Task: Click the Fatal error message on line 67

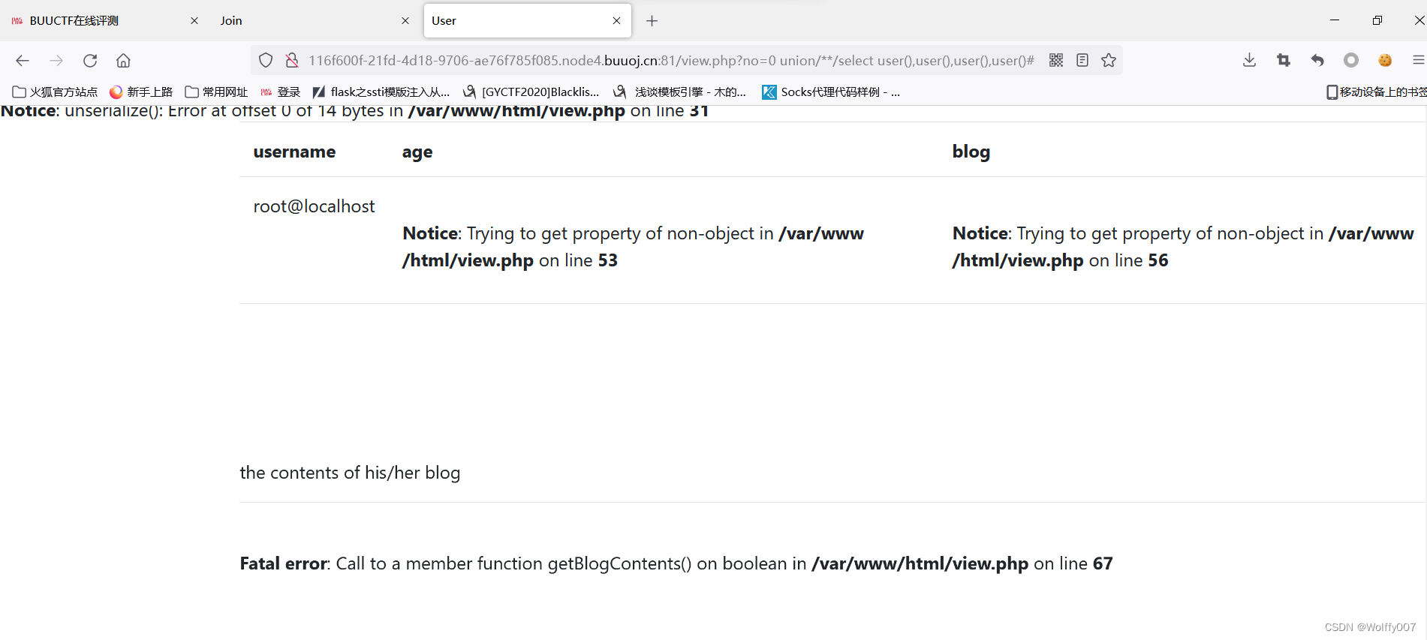Action: [x=676, y=563]
